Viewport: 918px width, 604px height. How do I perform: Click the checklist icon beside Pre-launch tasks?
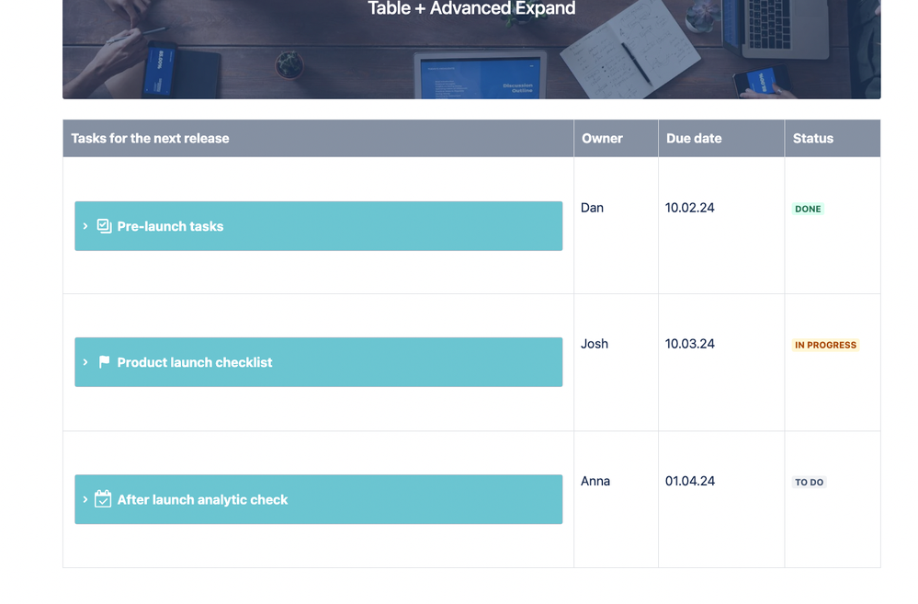click(104, 226)
